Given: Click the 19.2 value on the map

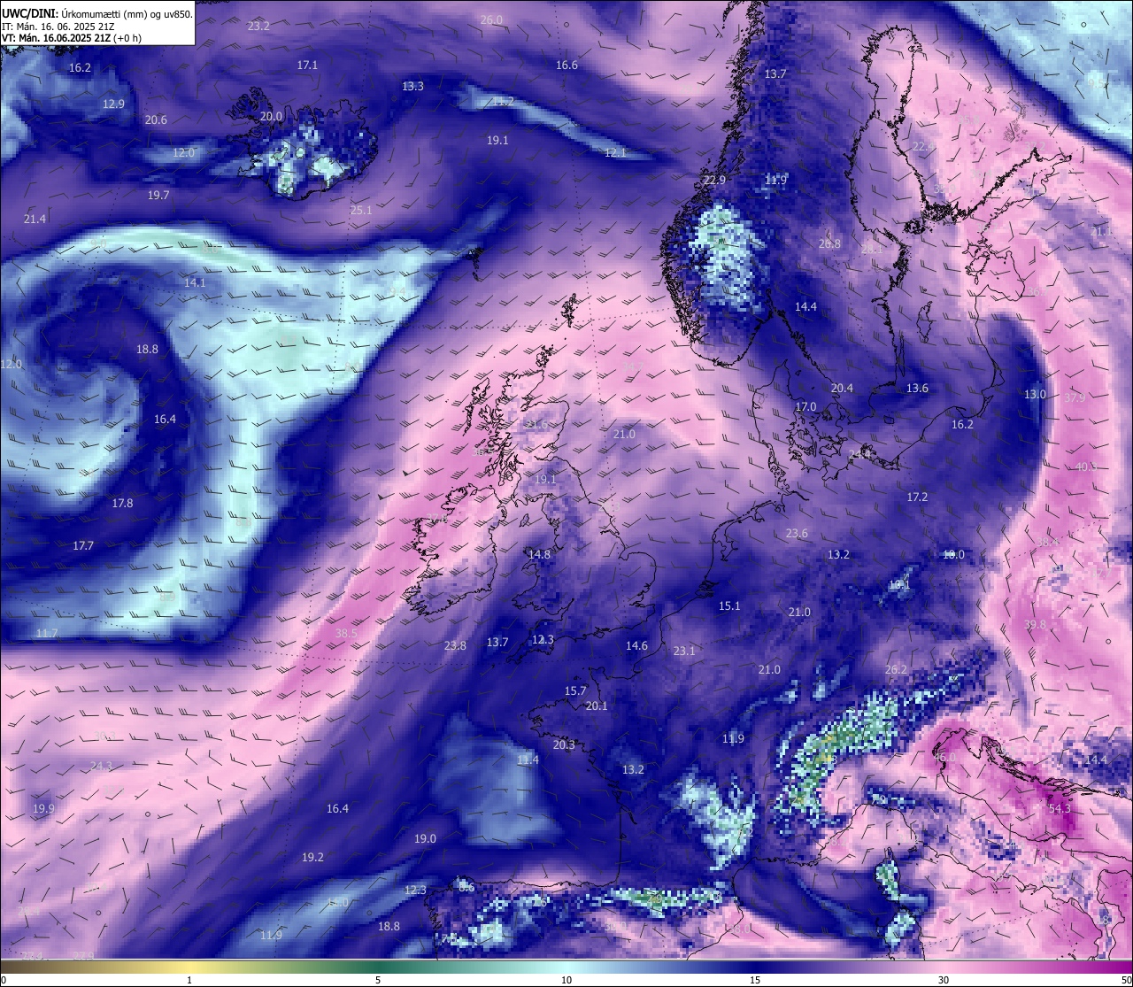Looking at the screenshot, I should (x=312, y=857).
